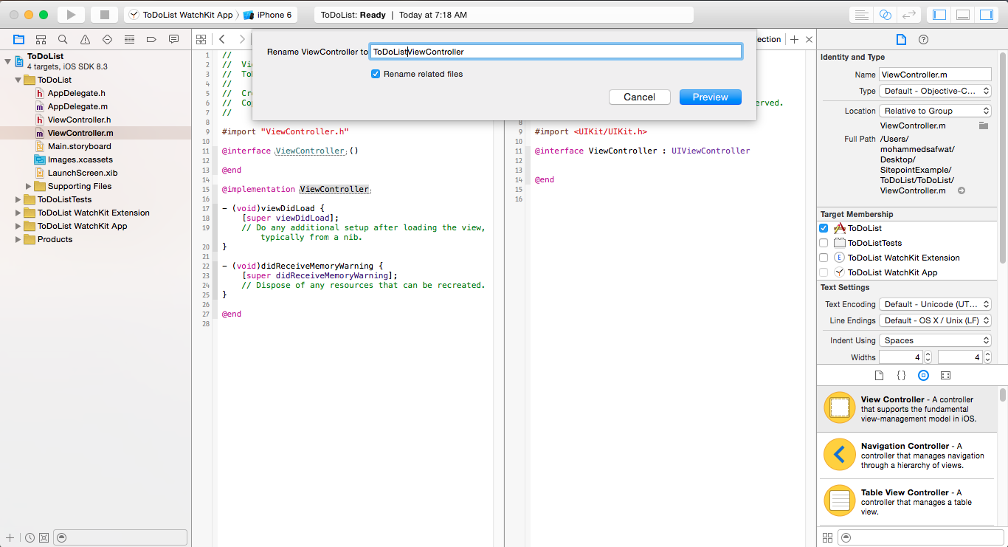The width and height of the screenshot is (1008, 547).
Task: Toggle the Utilities panel visibility
Action: (987, 15)
